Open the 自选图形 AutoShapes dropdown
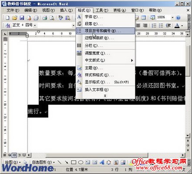Viewport: 192px width, 174px height. click(x=44, y=162)
